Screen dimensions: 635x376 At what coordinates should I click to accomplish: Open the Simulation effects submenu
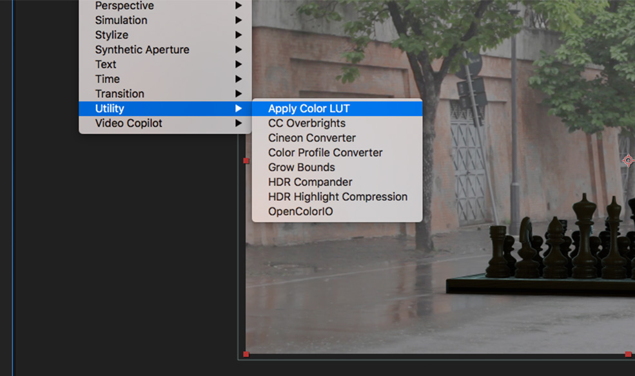point(165,20)
